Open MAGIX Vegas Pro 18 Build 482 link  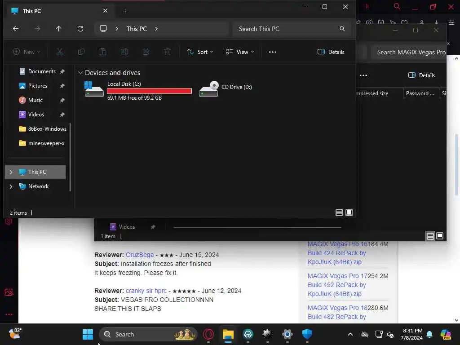click(x=337, y=313)
